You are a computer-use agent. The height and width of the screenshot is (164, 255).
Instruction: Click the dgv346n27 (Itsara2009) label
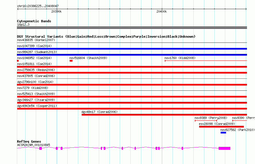36,100
